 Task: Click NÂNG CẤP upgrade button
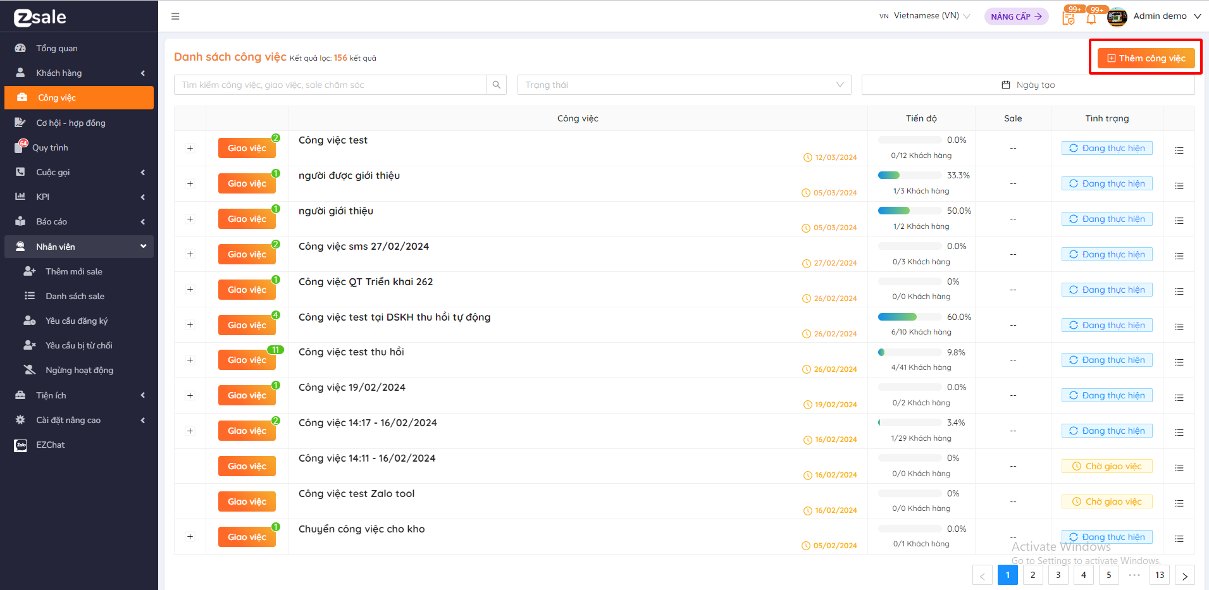[x=1016, y=16]
